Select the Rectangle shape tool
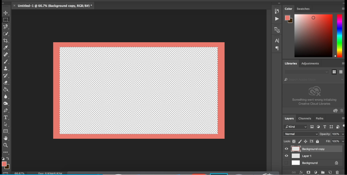 6,131
